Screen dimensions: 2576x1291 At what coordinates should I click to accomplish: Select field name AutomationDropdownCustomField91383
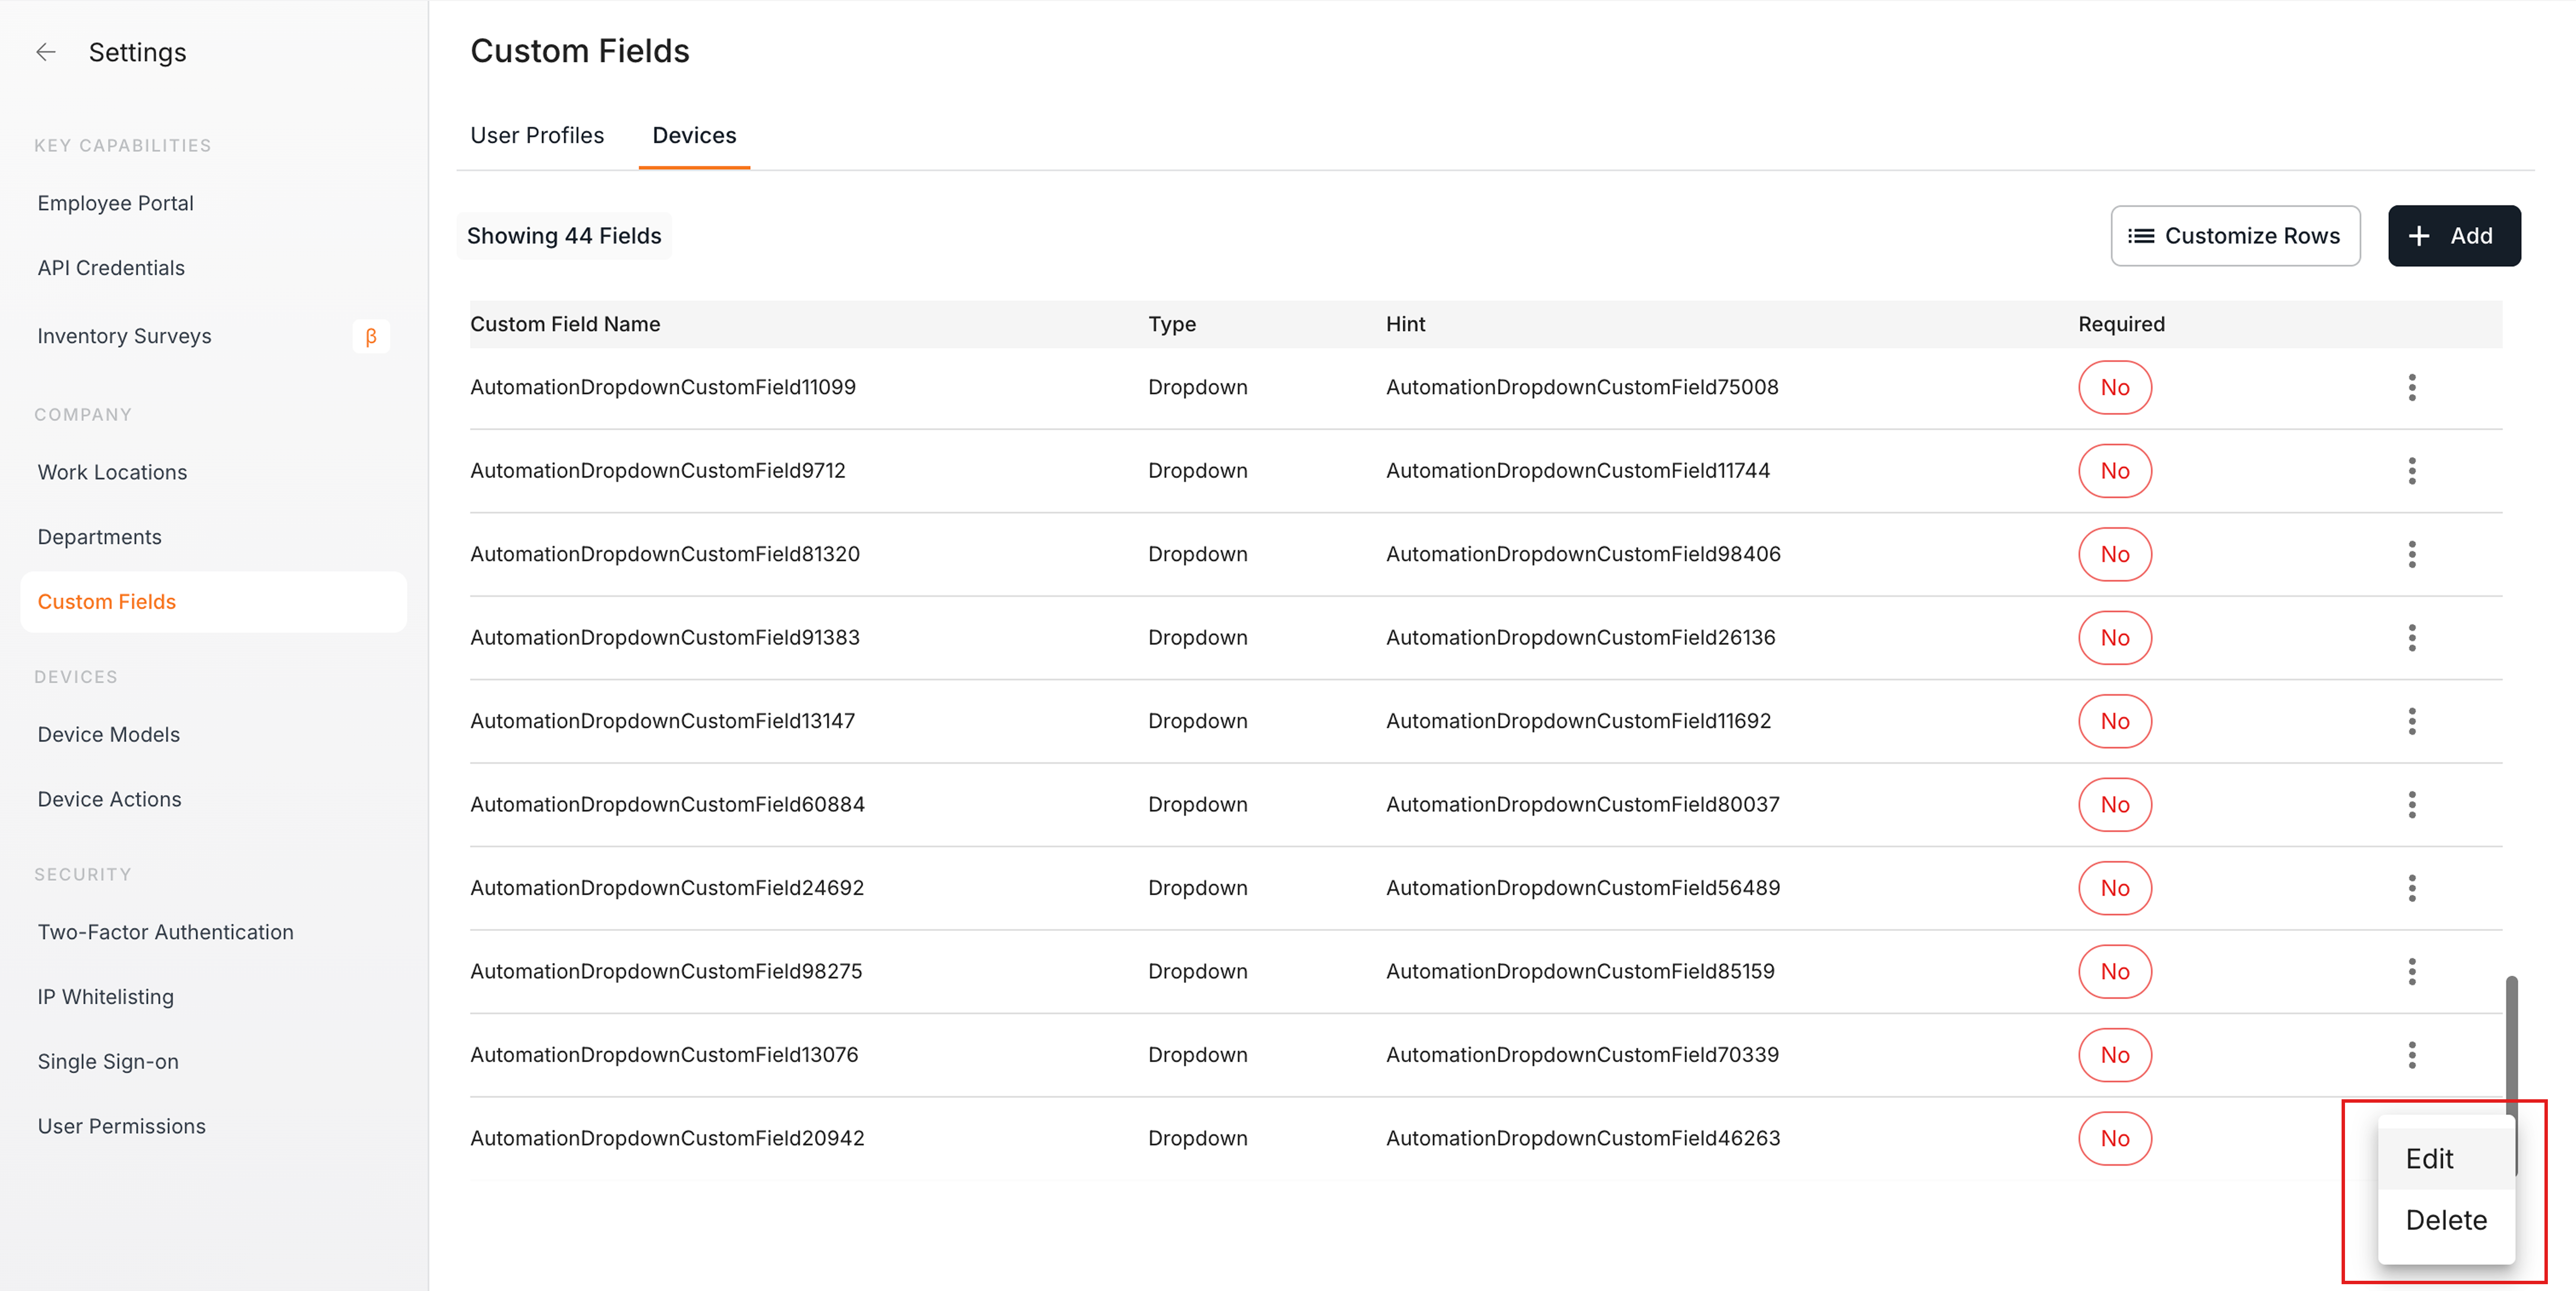[x=665, y=637]
